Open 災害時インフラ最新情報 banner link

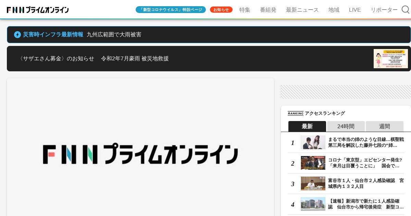pyautogui.click(x=209, y=35)
